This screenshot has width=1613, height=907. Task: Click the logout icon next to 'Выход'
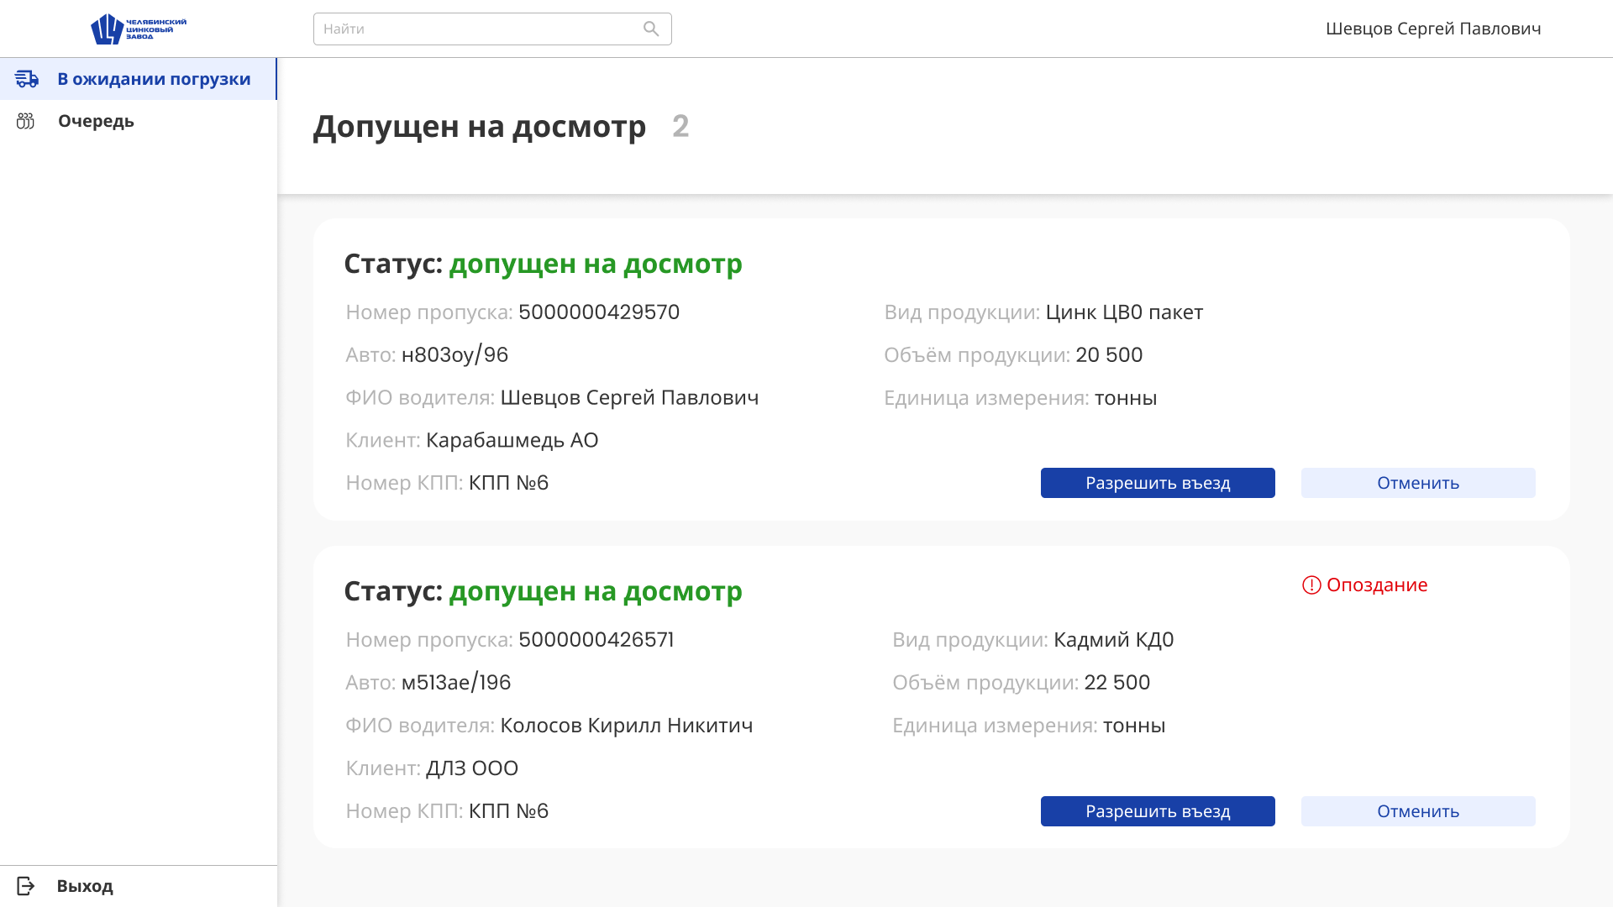pyautogui.click(x=26, y=885)
